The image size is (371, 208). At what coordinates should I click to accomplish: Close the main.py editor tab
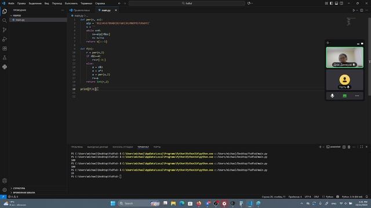pos(116,10)
